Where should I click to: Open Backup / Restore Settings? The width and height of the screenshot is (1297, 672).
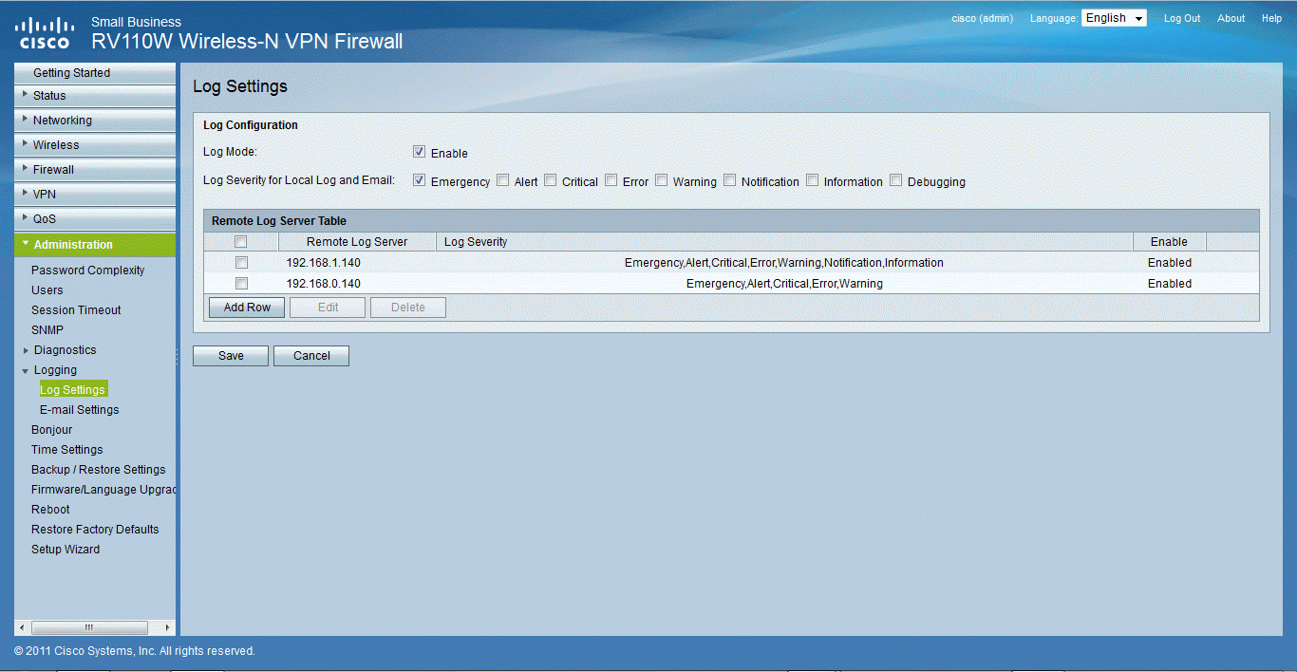click(99, 470)
